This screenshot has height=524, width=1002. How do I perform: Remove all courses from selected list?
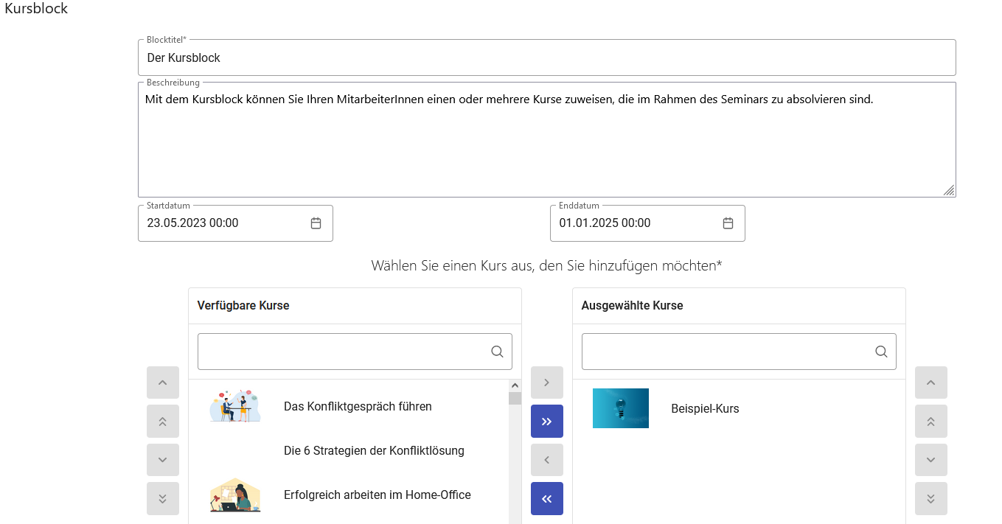[546, 498]
